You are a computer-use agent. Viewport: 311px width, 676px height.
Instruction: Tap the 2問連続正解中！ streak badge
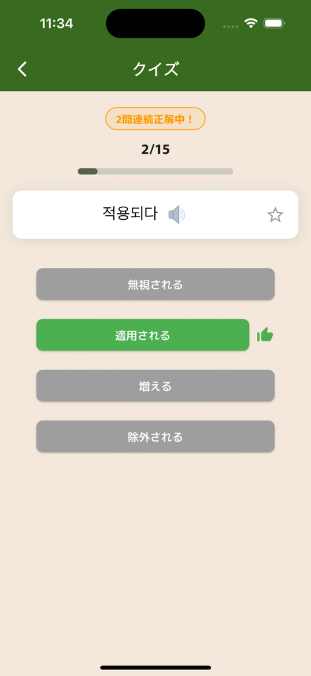point(155,119)
